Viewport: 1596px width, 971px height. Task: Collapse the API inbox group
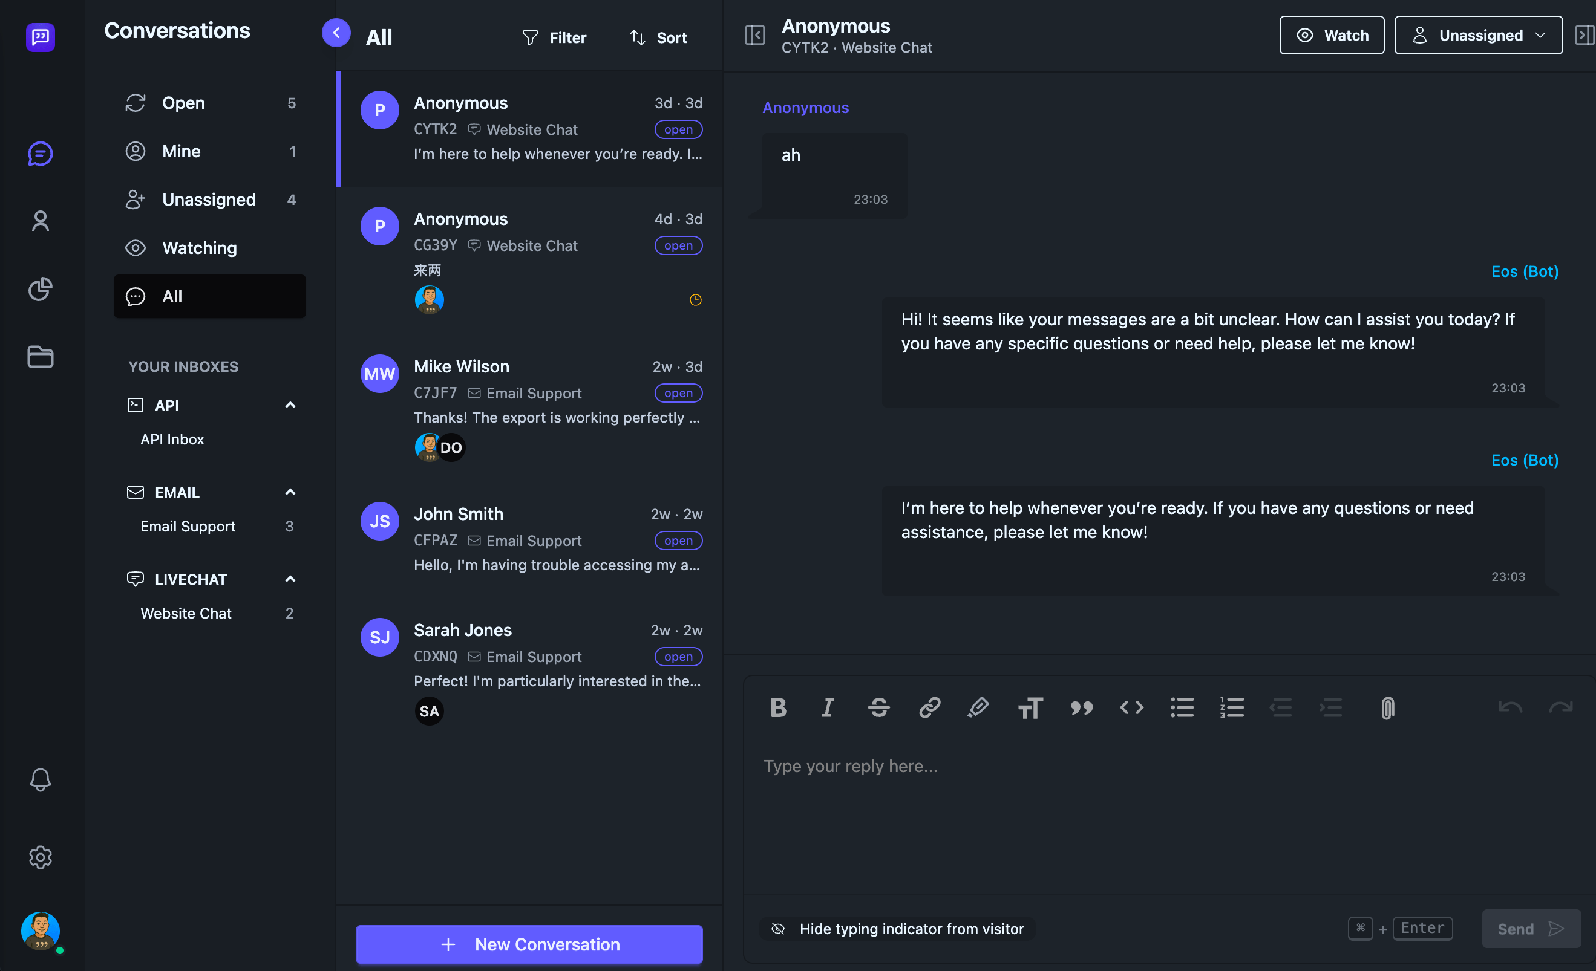tap(290, 405)
